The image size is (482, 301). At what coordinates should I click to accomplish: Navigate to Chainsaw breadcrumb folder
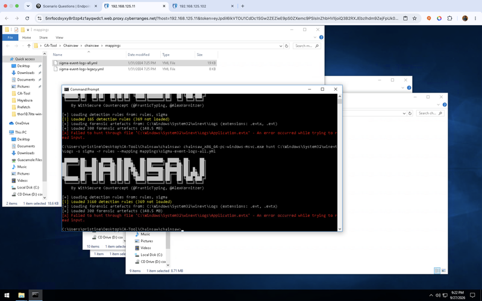(70, 46)
